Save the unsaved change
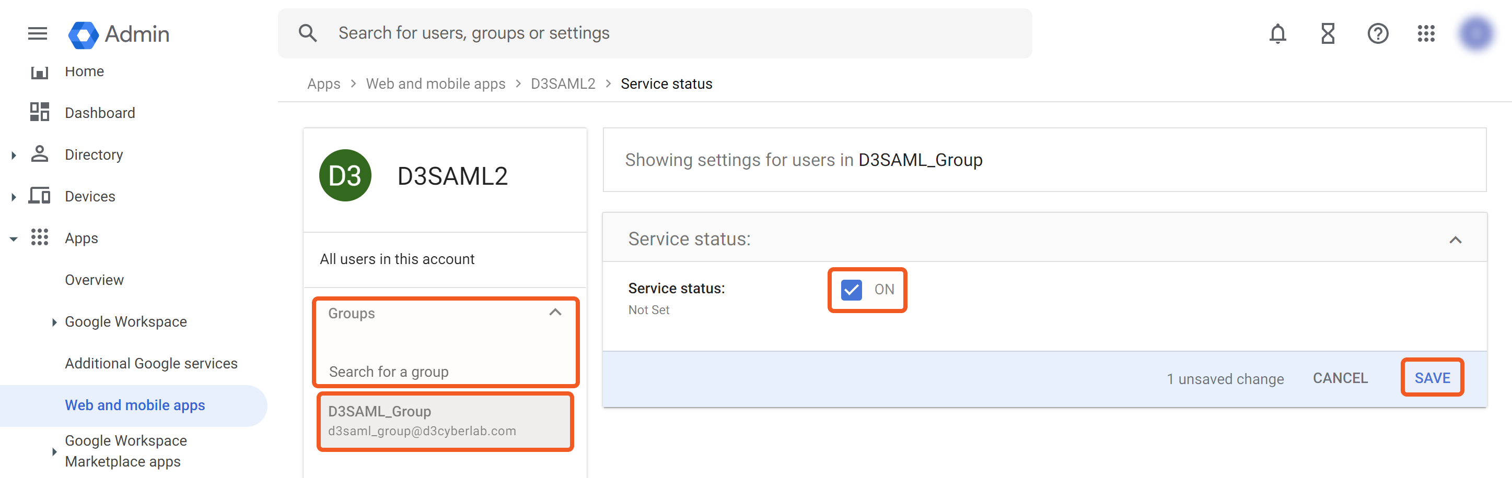The width and height of the screenshot is (1512, 478). tap(1432, 378)
